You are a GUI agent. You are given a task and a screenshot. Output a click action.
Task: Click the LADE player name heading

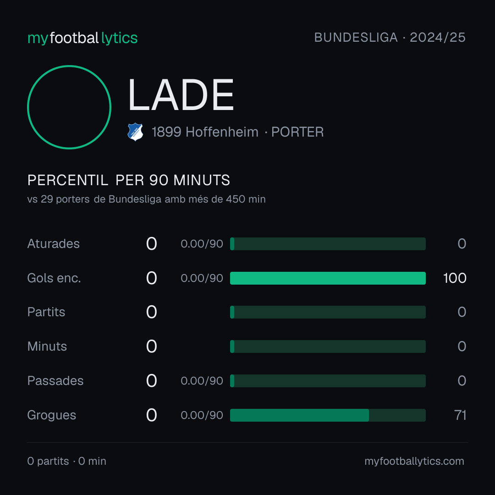click(181, 95)
